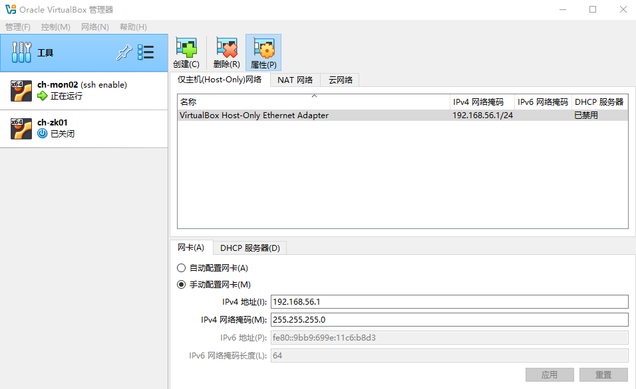The height and width of the screenshot is (389, 636).
Task: Switch to the Host-Only 网络 tab
Action: [220, 80]
